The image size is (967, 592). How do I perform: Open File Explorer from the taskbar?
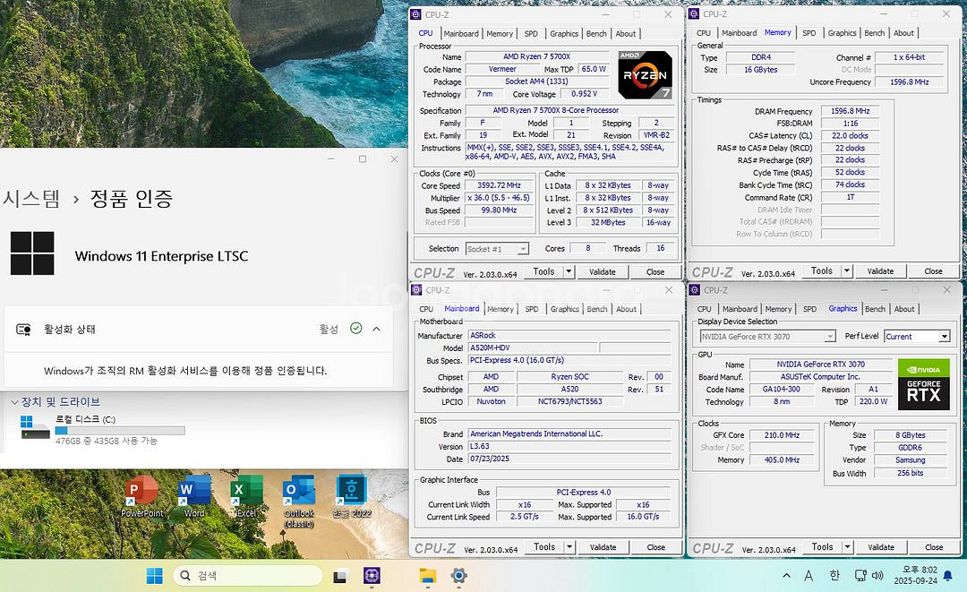[427, 576]
